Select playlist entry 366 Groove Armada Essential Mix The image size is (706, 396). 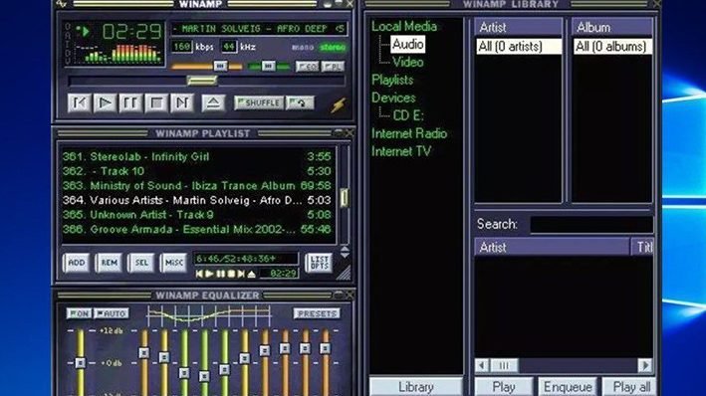tap(197, 229)
